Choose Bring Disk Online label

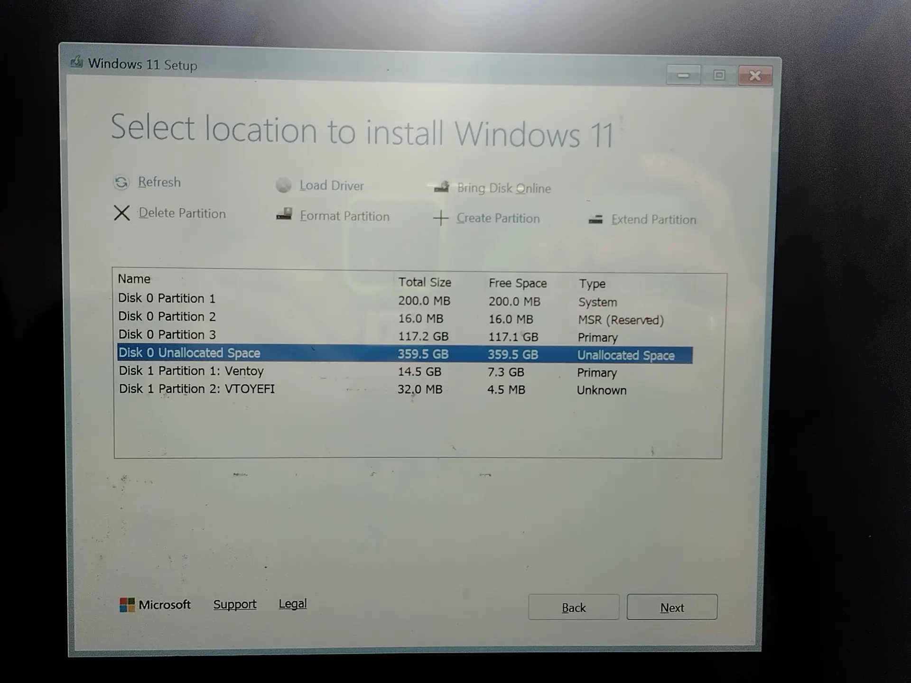coord(504,188)
